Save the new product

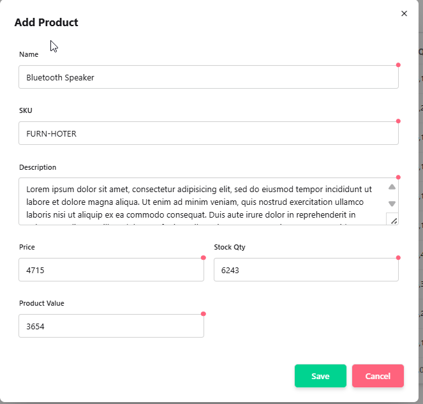point(320,376)
